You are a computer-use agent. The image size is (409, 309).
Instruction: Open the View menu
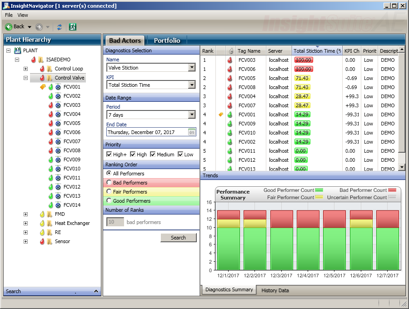23,15
